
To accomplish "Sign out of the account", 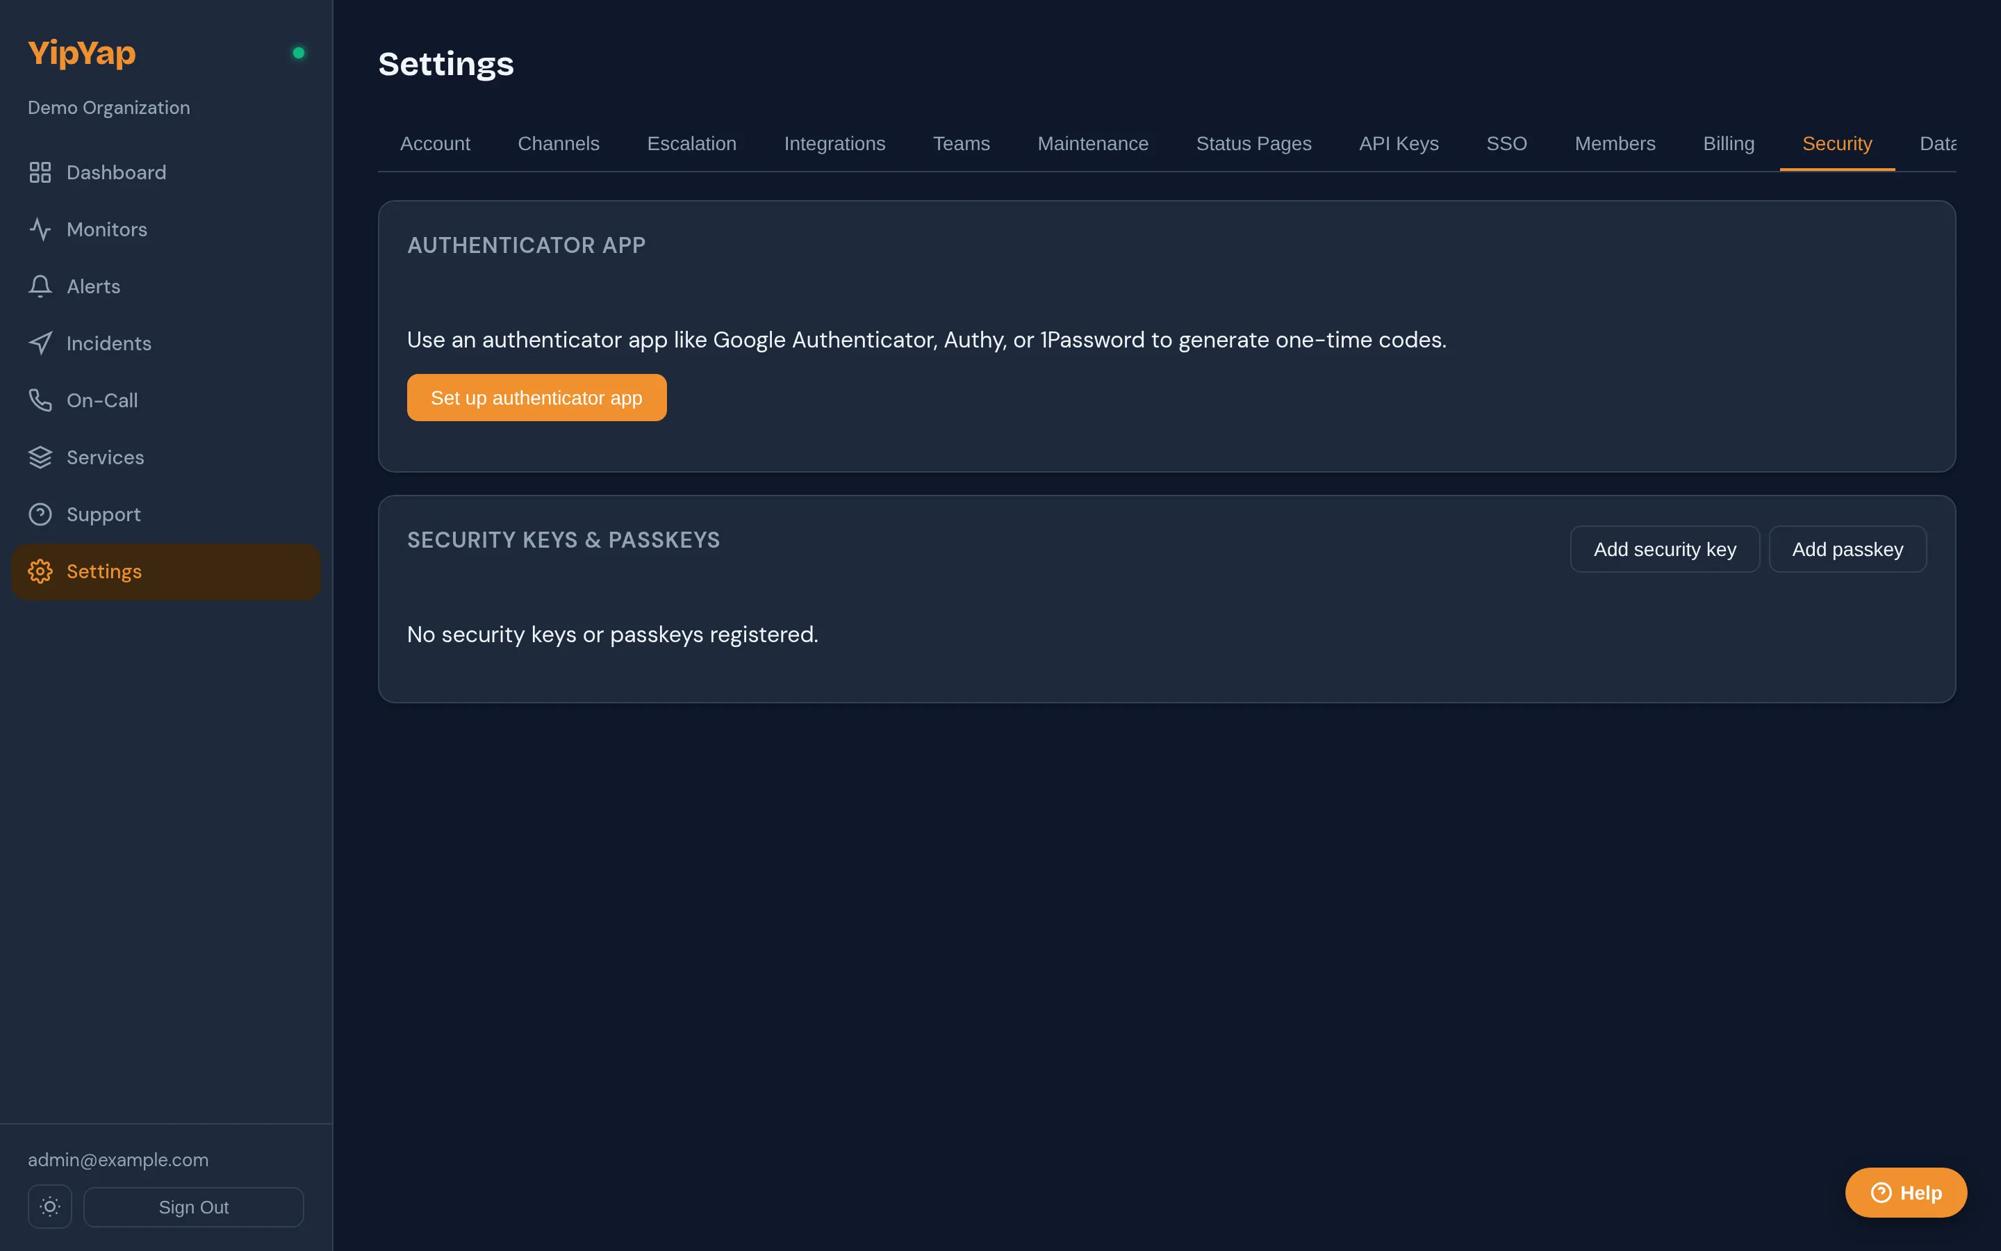I will coord(193,1207).
